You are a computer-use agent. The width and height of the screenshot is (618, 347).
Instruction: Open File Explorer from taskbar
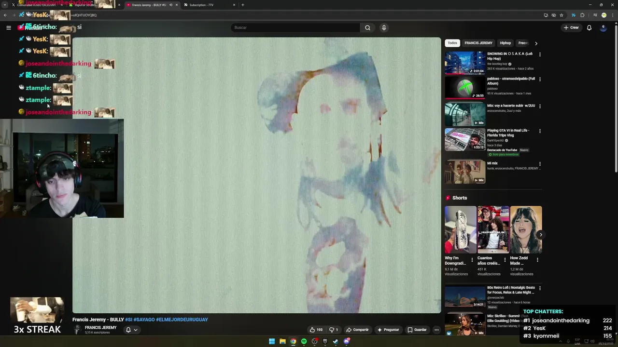point(282,341)
